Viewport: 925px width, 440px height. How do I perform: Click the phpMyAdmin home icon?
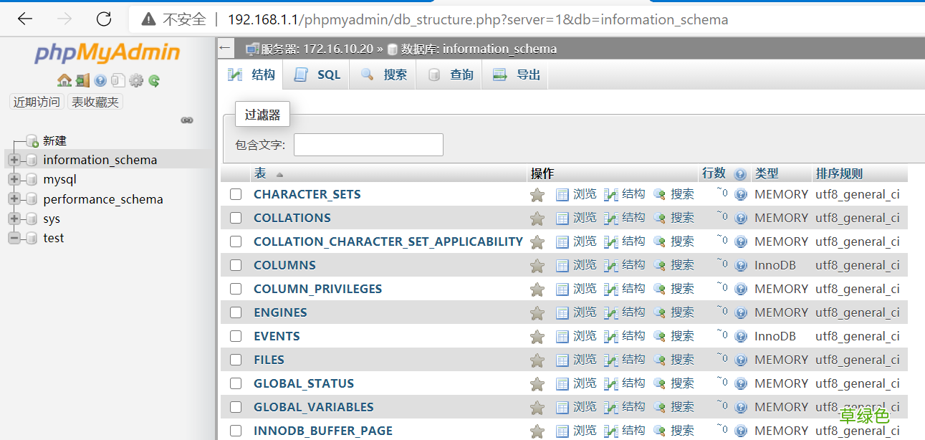tap(64, 80)
